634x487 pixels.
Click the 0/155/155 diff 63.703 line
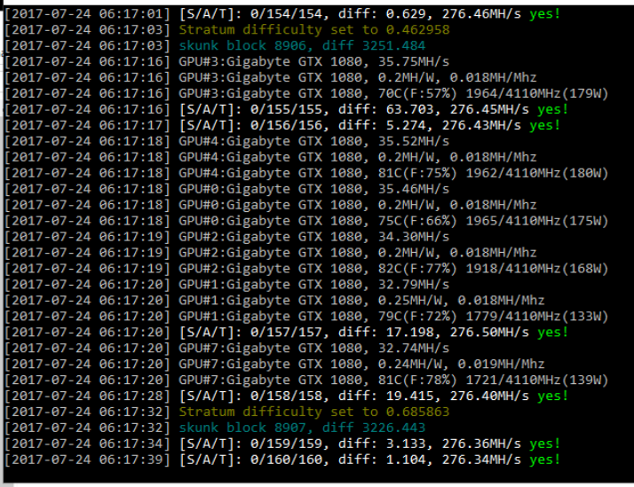click(286, 109)
